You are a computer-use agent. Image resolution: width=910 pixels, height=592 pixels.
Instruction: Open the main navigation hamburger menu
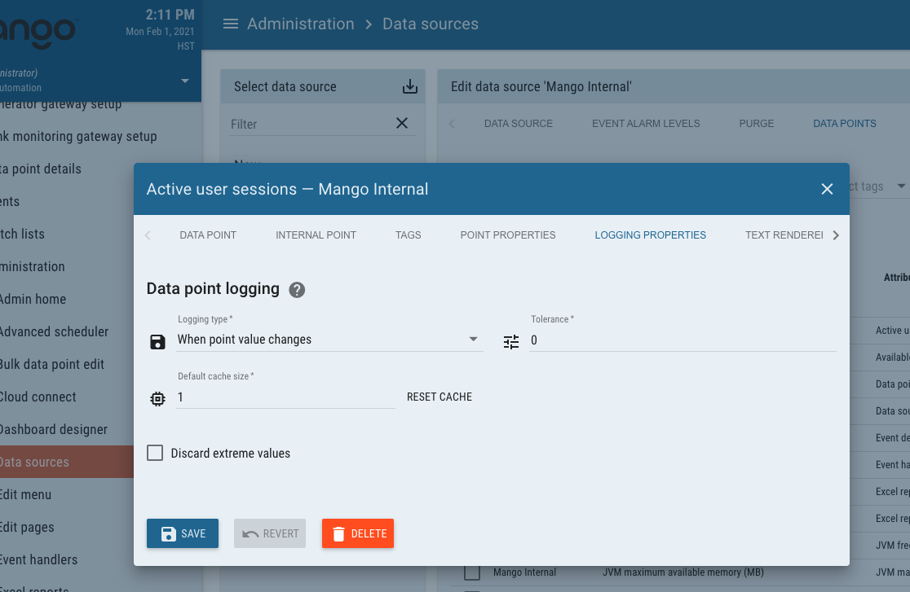pyautogui.click(x=231, y=24)
